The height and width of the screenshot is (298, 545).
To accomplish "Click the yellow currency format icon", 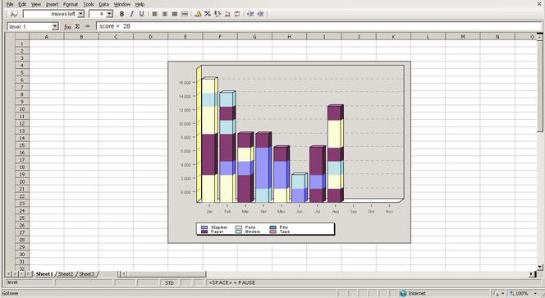I will pyautogui.click(x=198, y=14).
